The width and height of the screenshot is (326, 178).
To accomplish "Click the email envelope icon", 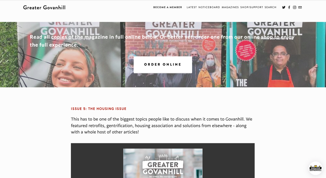I will point(300,7).
